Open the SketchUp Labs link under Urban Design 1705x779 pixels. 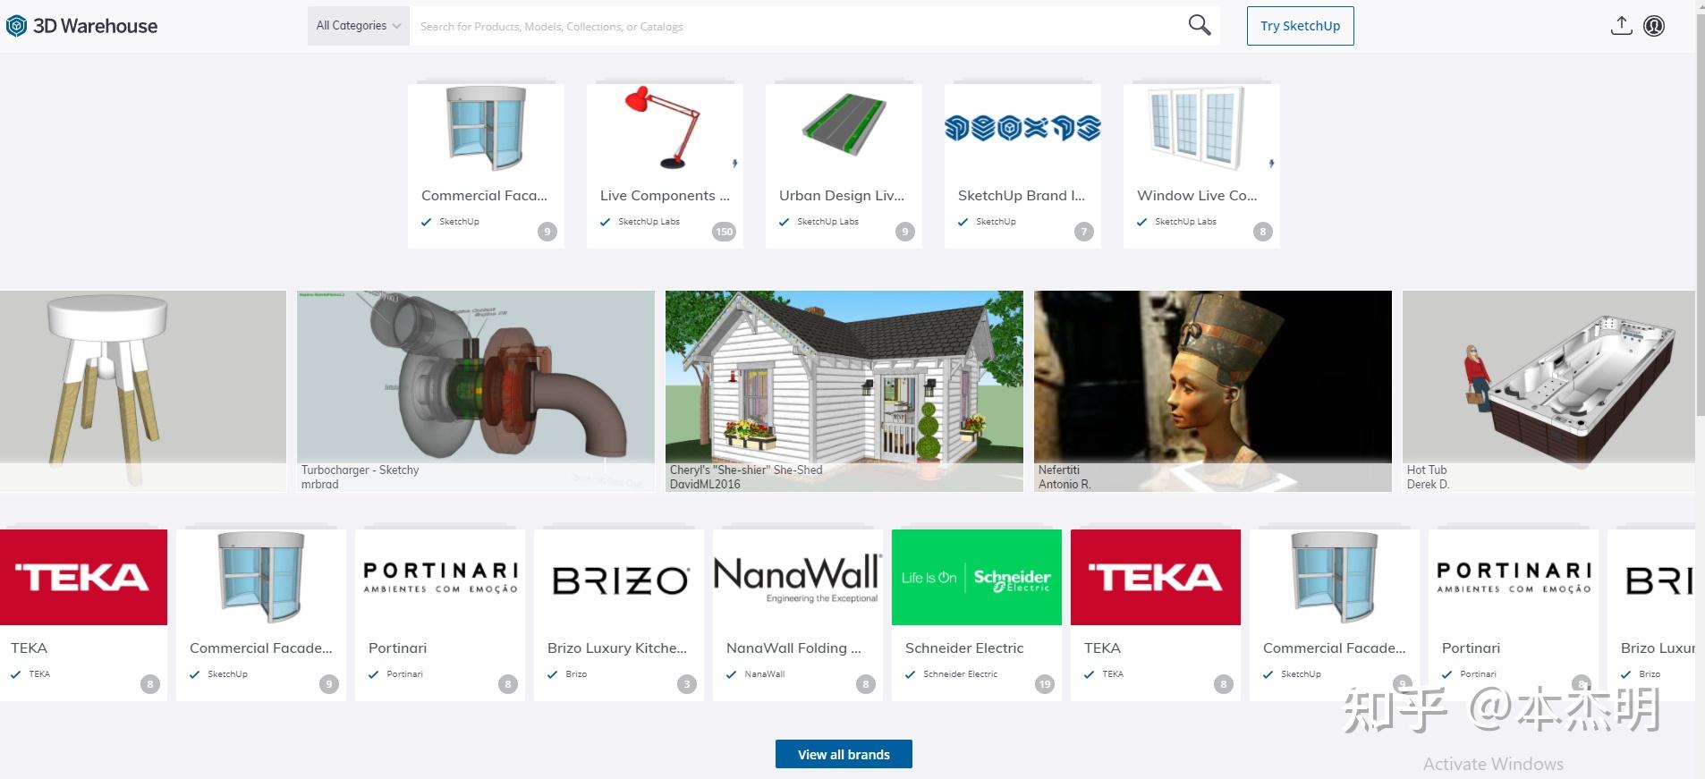point(827,222)
